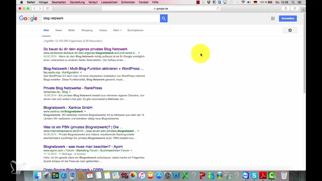This screenshot has height=181, width=322.
Task: Open TeamViewer from the Dock
Action: pos(246,175)
